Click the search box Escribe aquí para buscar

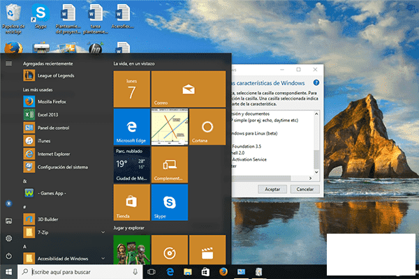(80, 272)
